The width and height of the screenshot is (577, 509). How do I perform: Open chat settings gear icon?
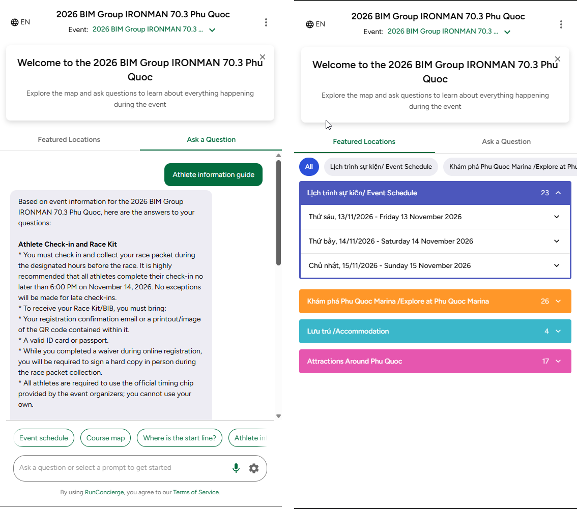pos(254,468)
